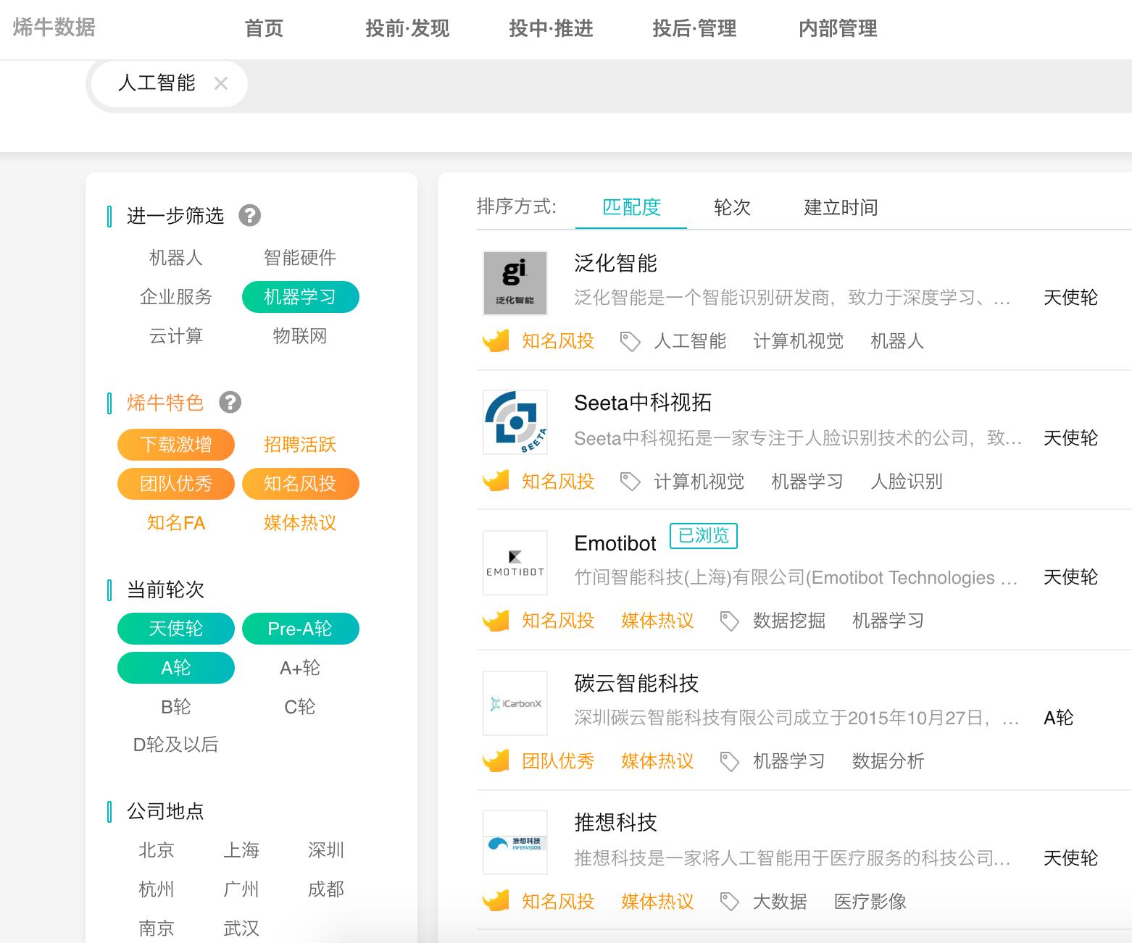Open the Emotibot company title

615,543
